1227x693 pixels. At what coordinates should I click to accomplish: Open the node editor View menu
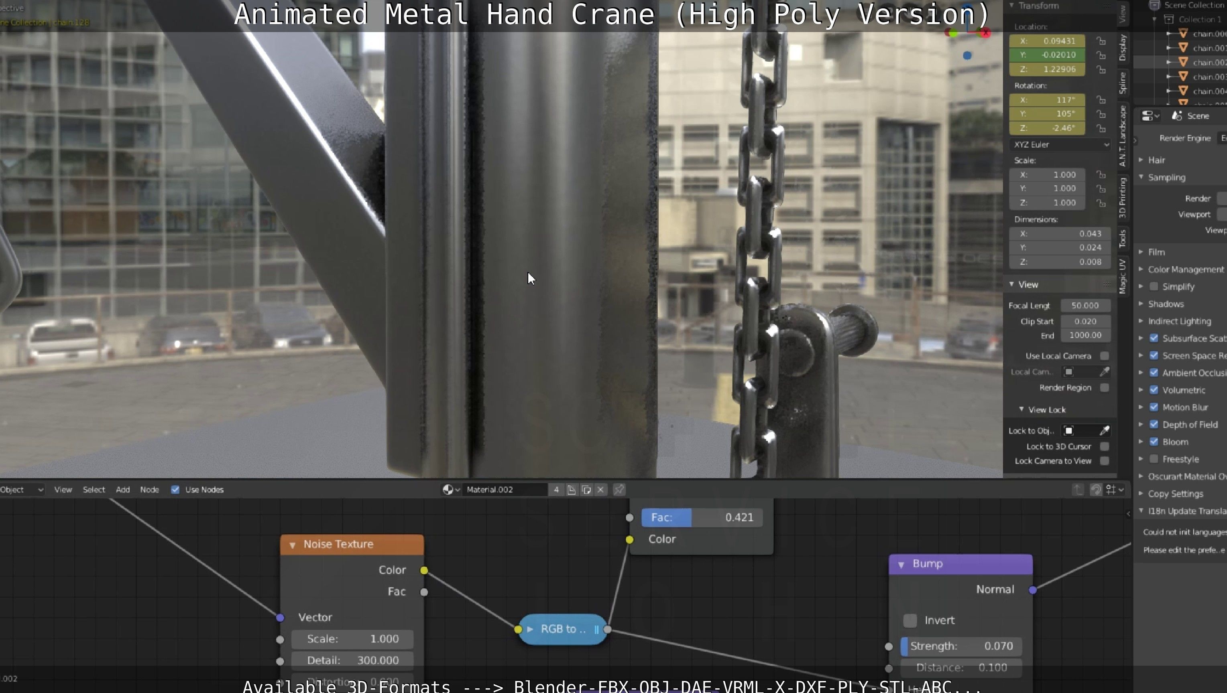(63, 489)
